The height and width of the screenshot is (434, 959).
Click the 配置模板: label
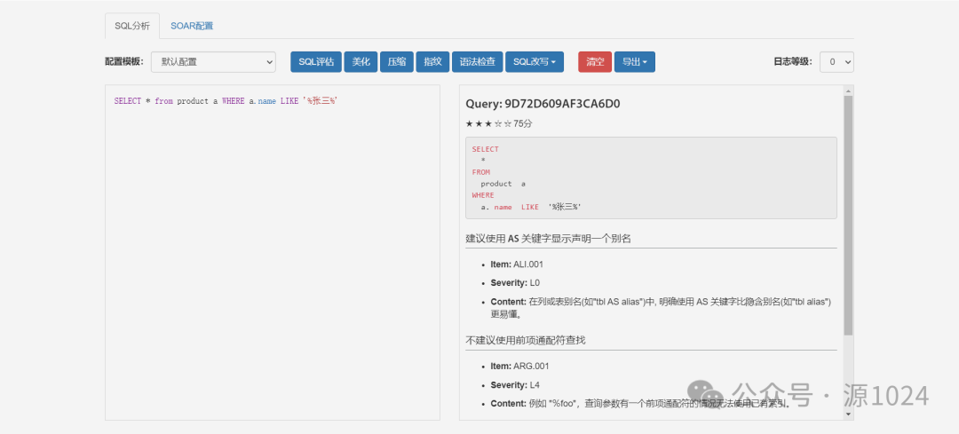point(124,62)
